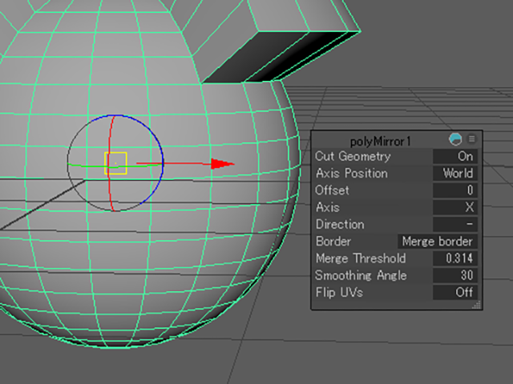Click the red X-axis manipulator arrow

223,163
